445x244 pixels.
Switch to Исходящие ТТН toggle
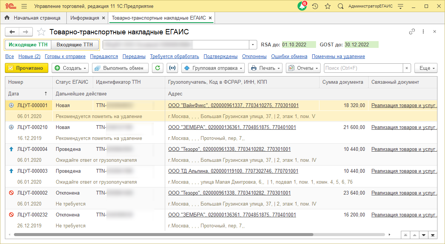(28, 45)
